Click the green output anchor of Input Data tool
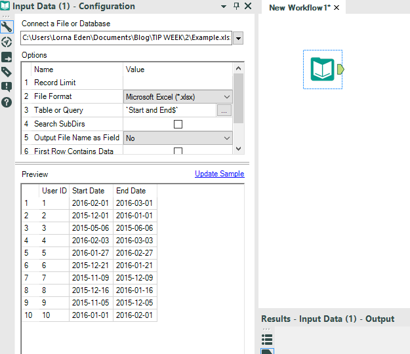Image resolution: width=410 pixels, height=354 pixels. [x=340, y=69]
